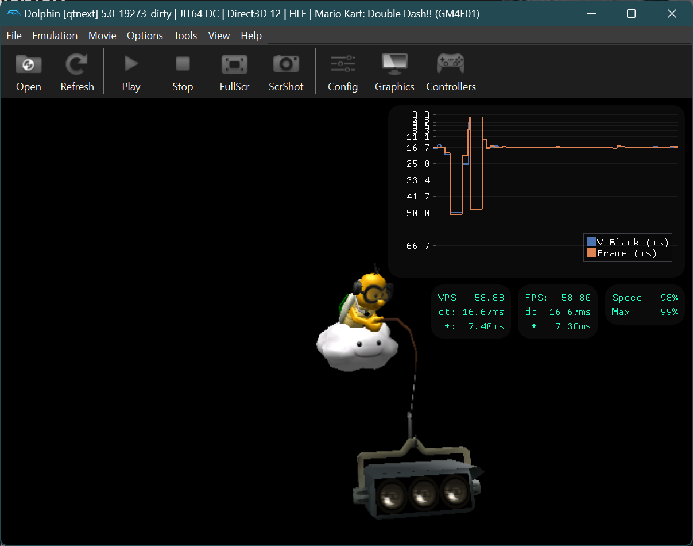Image resolution: width=693 pixels, height=546 pixels.
Task: Click the 7.30ms deviation value
Action: (572, 326)
